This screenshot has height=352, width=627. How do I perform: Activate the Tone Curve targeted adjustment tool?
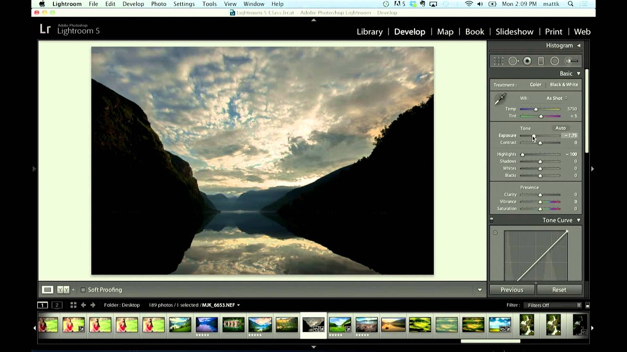(495, 233)
